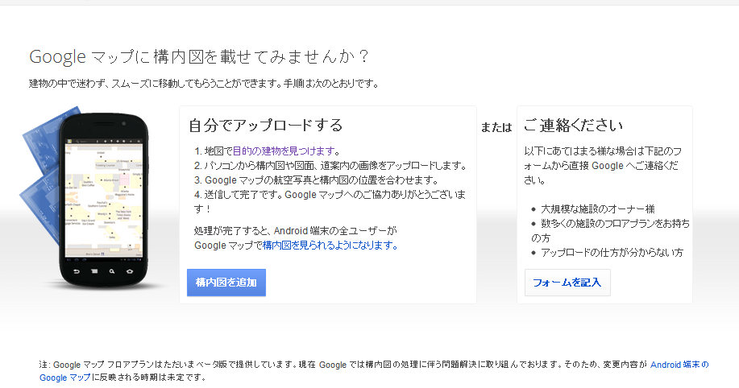Image resolution: width=739 pixels, height=388 pixels.
Task: Click the 自分でアップロードする heading
Action: pyautogui.click(x=266, y=126)
